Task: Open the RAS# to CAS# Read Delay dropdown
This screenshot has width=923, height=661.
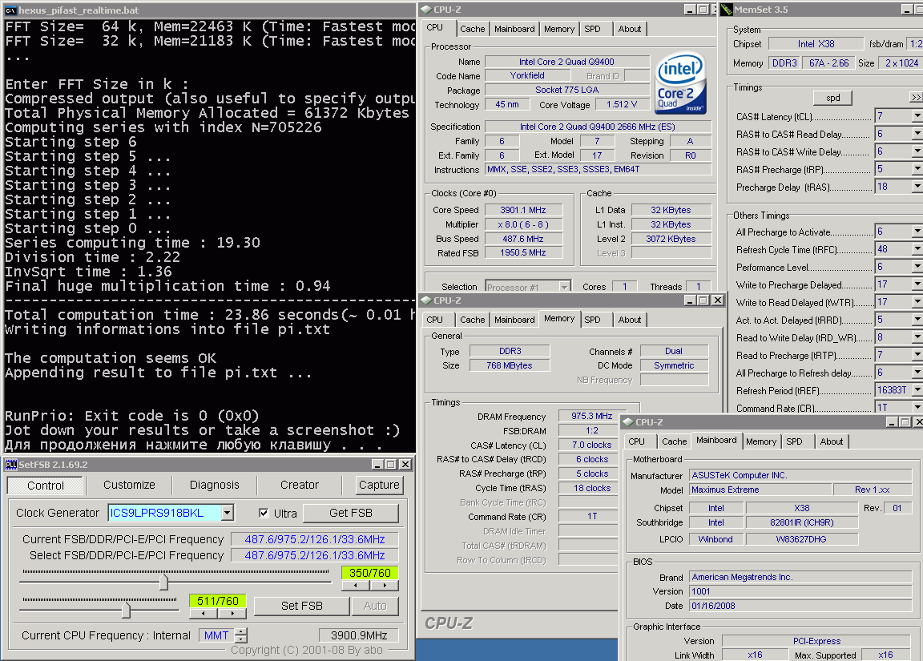Action: (917, 134)
